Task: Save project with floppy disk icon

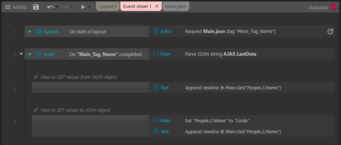Action: [x=36, y=7]
